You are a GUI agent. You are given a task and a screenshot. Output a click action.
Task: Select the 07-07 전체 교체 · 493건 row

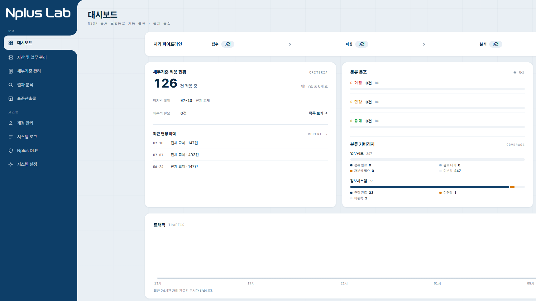(x=240, y=155)
